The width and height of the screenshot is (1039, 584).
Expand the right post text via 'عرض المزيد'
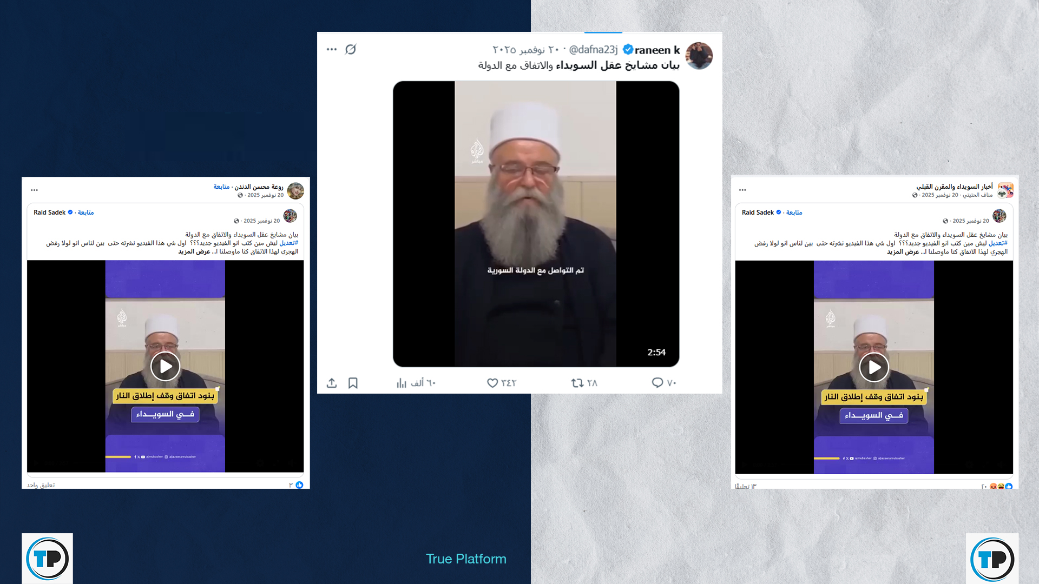(903, 251)
